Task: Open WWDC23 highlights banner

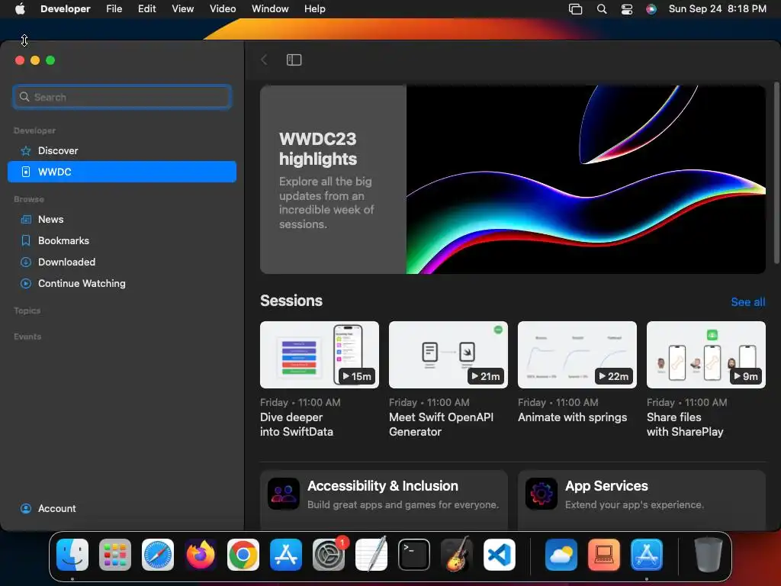Action: (513, 179)
